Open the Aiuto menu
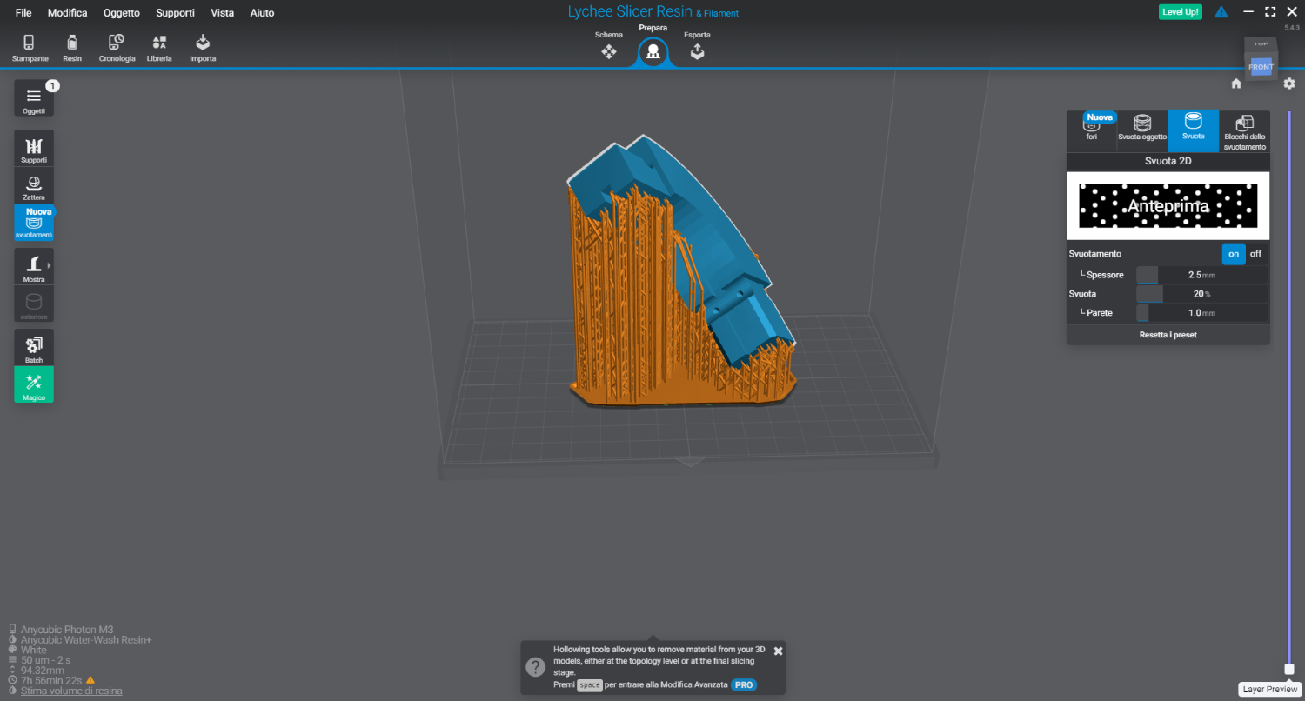Image resolution: width=1305 pixels, height=701 pixels. pos(262,13)
